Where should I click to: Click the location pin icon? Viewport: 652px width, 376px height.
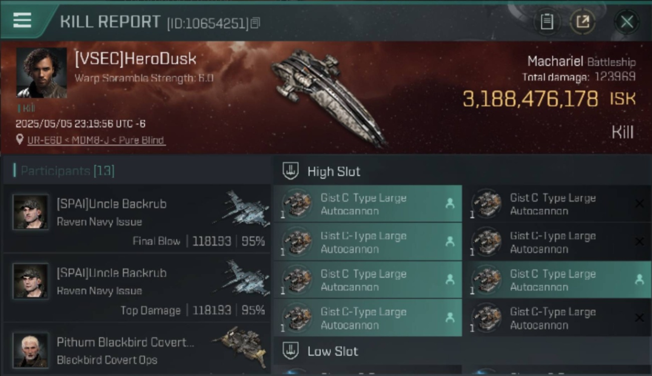20,140
